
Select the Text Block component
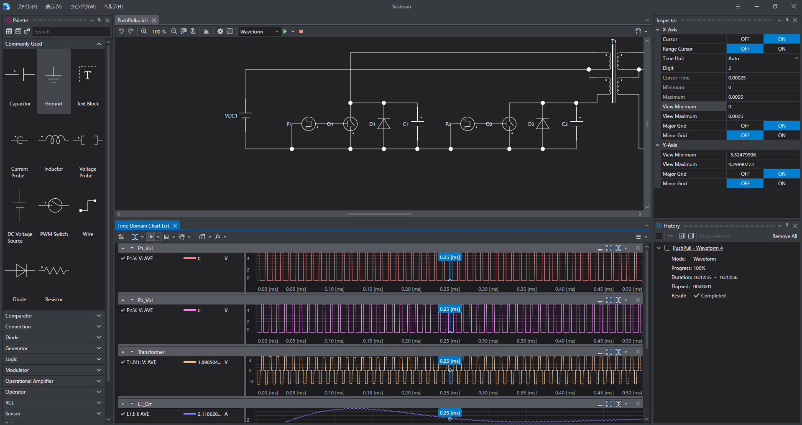pyautogui.click(x=88, y=82)
